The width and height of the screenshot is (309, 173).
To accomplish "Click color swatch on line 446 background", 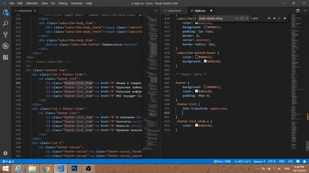I will 205,86.
